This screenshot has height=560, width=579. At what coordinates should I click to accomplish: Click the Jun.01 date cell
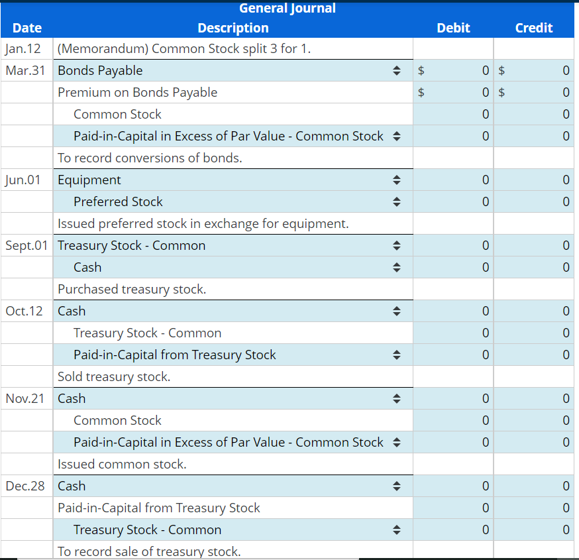pos(27,180)
